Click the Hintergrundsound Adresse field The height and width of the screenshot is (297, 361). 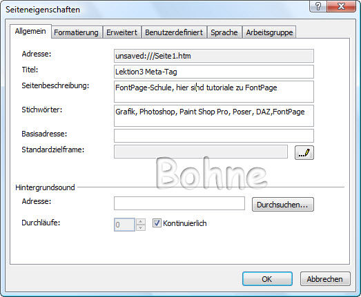pyautogui.click(x=179, y=203)
